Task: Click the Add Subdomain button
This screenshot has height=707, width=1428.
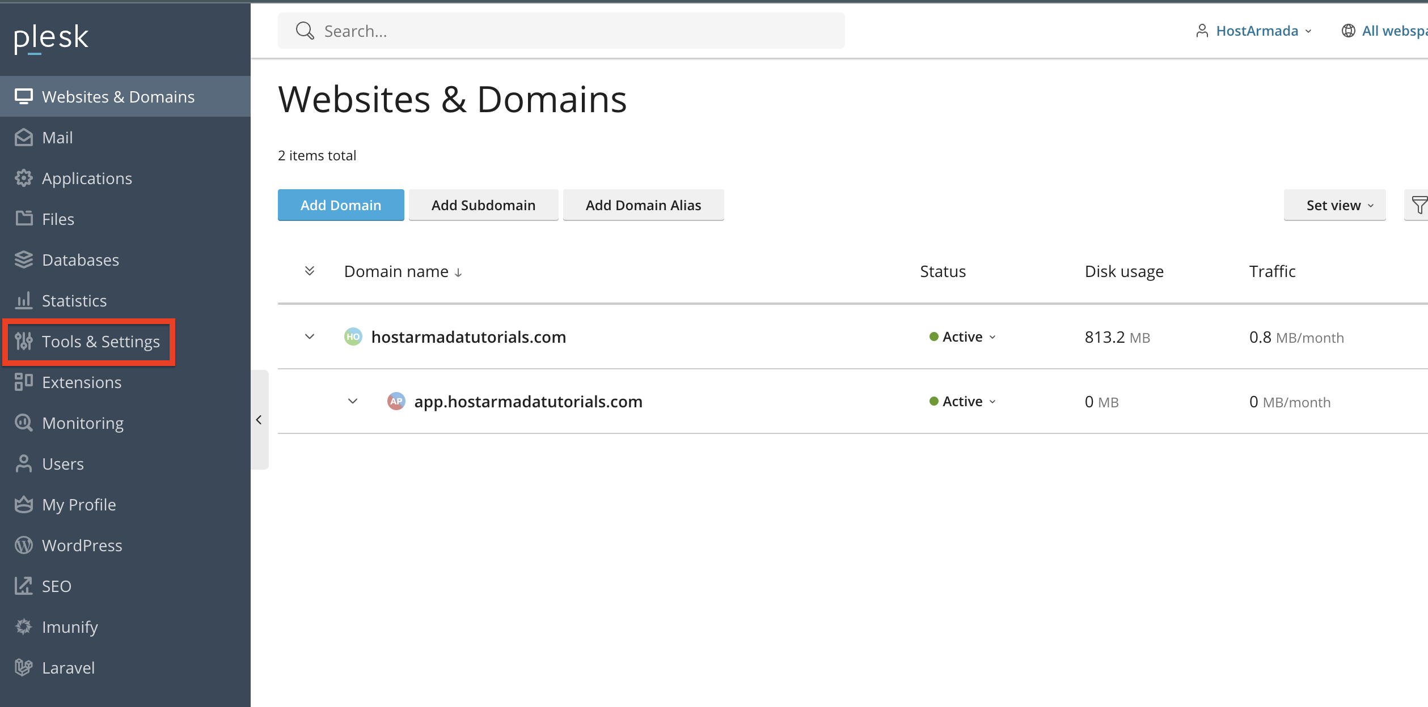Action: click(x=483, y=205)
